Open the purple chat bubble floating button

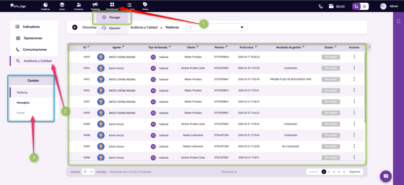[385, 176]
